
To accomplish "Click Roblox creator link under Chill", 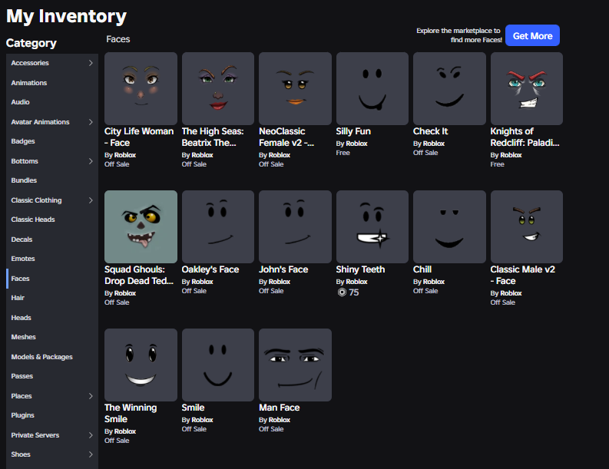I will (x=434, y=282).
